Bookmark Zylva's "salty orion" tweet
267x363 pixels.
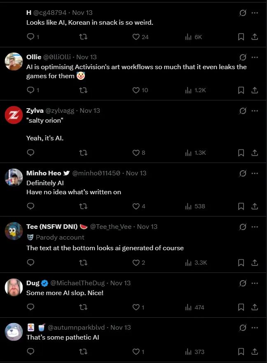tap(241, 153)
